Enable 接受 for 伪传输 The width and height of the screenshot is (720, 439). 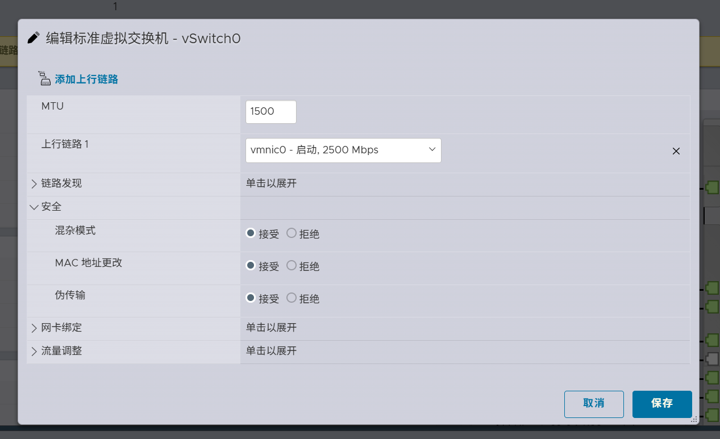250,298
